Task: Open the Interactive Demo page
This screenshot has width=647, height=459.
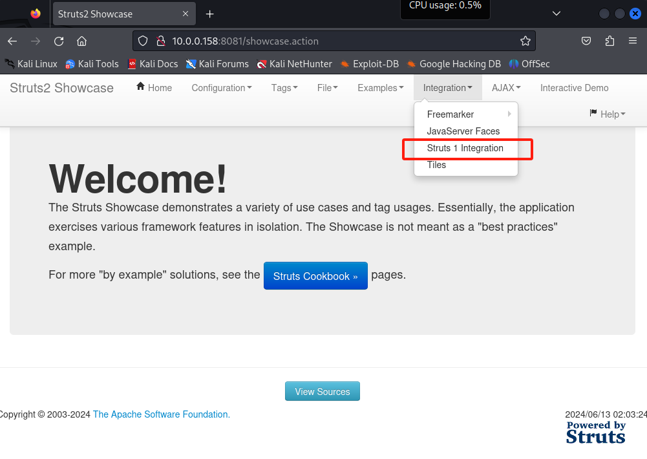Action: point(575,88)
